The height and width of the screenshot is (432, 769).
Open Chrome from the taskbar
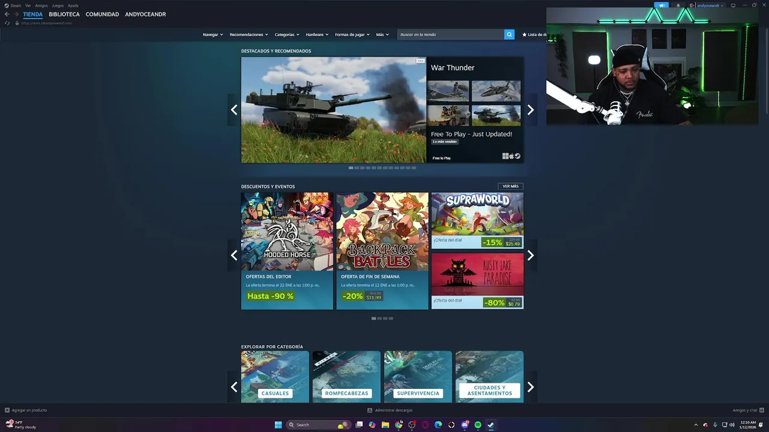[x=398, y=425]
